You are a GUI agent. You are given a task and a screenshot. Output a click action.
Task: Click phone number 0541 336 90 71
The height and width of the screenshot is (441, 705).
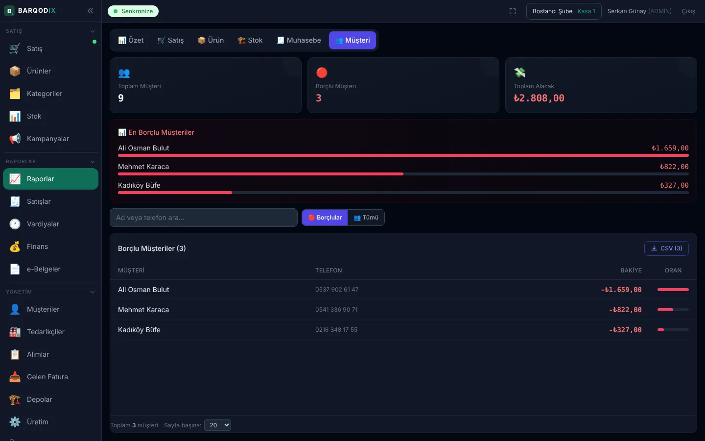[x=336, y=310]
